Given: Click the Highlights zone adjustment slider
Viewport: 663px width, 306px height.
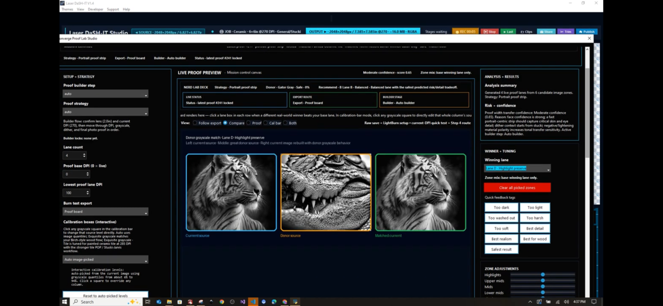Looking at the screenshot, I should 543,275.
